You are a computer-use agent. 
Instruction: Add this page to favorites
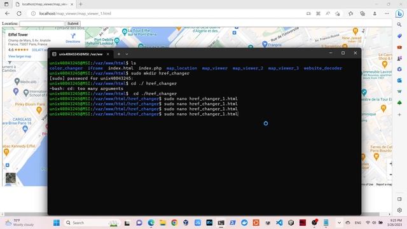(338, 13)
